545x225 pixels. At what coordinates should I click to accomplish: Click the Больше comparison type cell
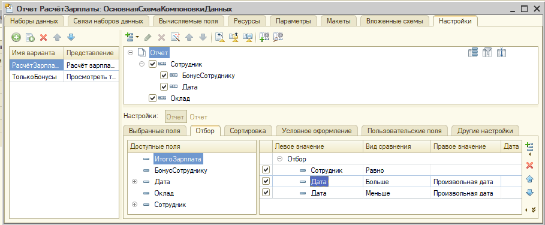click(396, 182)
